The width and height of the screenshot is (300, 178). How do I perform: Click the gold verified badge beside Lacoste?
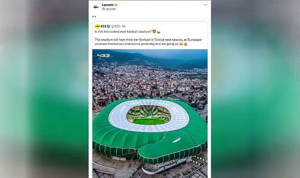coord(116,5)
